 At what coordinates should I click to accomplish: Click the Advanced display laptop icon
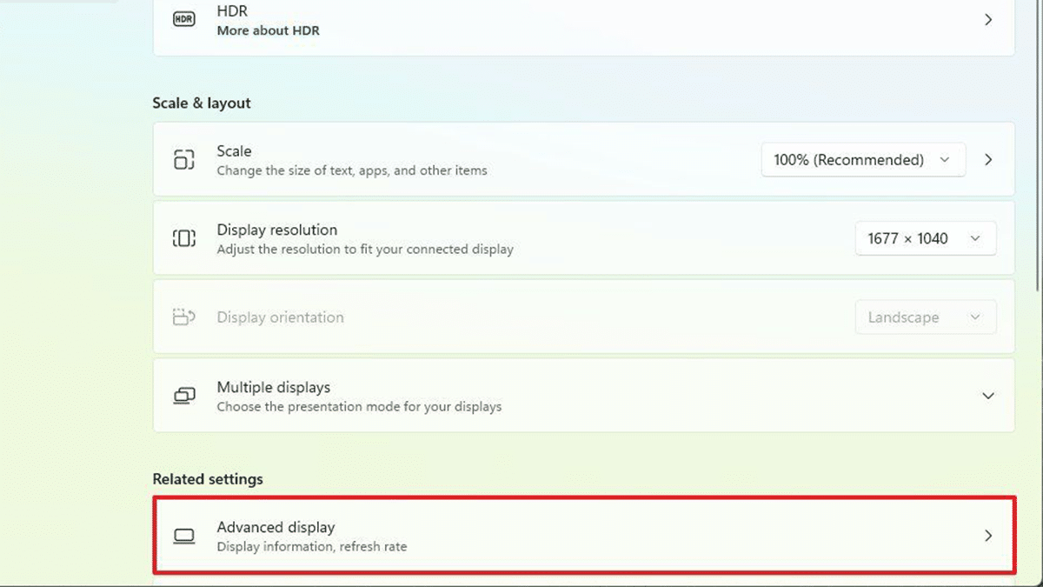coord(184,536)
